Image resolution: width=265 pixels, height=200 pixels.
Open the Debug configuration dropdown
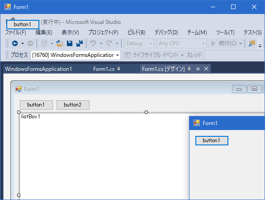(x=139, y=43)
